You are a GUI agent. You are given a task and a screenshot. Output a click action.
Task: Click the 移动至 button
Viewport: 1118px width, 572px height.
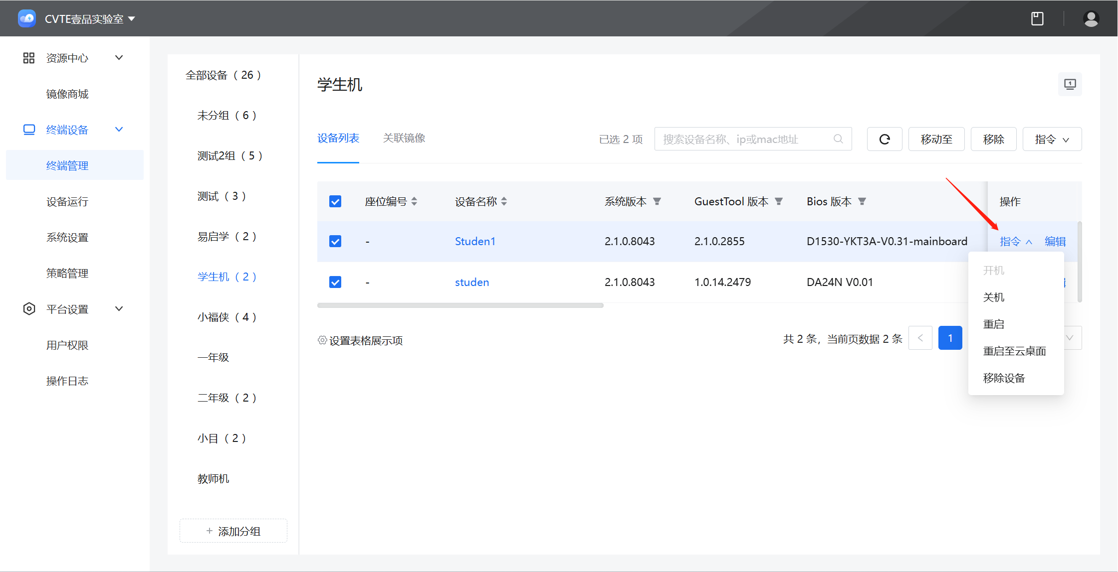point(936,139)
